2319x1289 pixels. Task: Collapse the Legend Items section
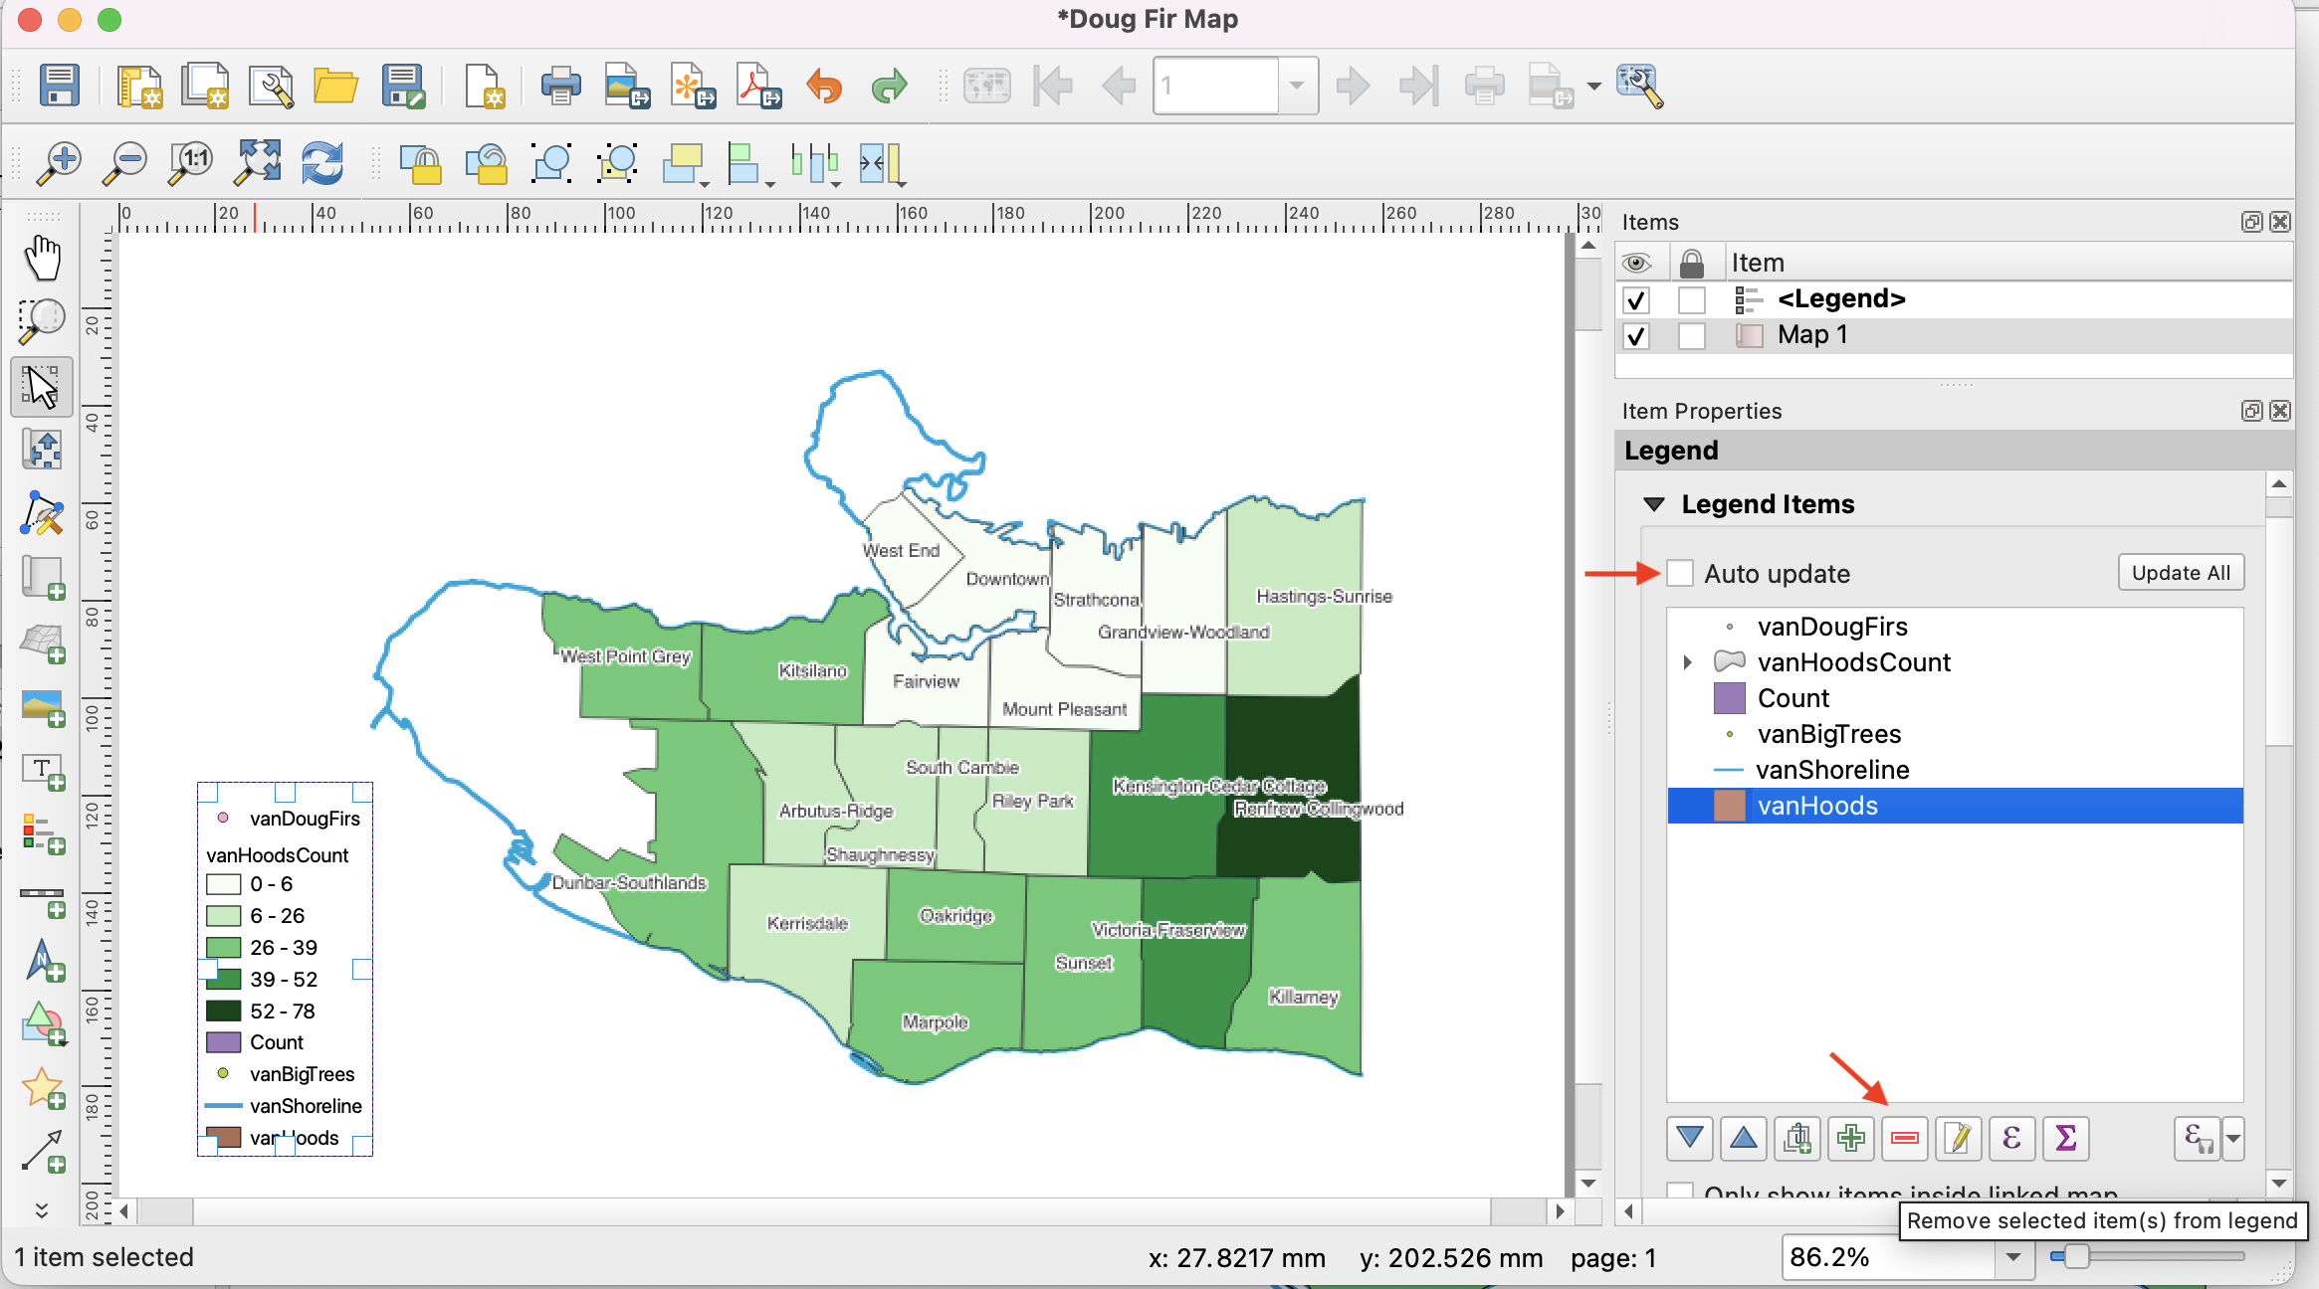(1654, 504)
